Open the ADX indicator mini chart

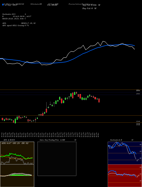(x=17, y=153)
